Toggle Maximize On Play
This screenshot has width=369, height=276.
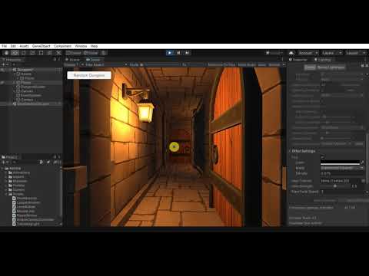click(x=221, y=64)
